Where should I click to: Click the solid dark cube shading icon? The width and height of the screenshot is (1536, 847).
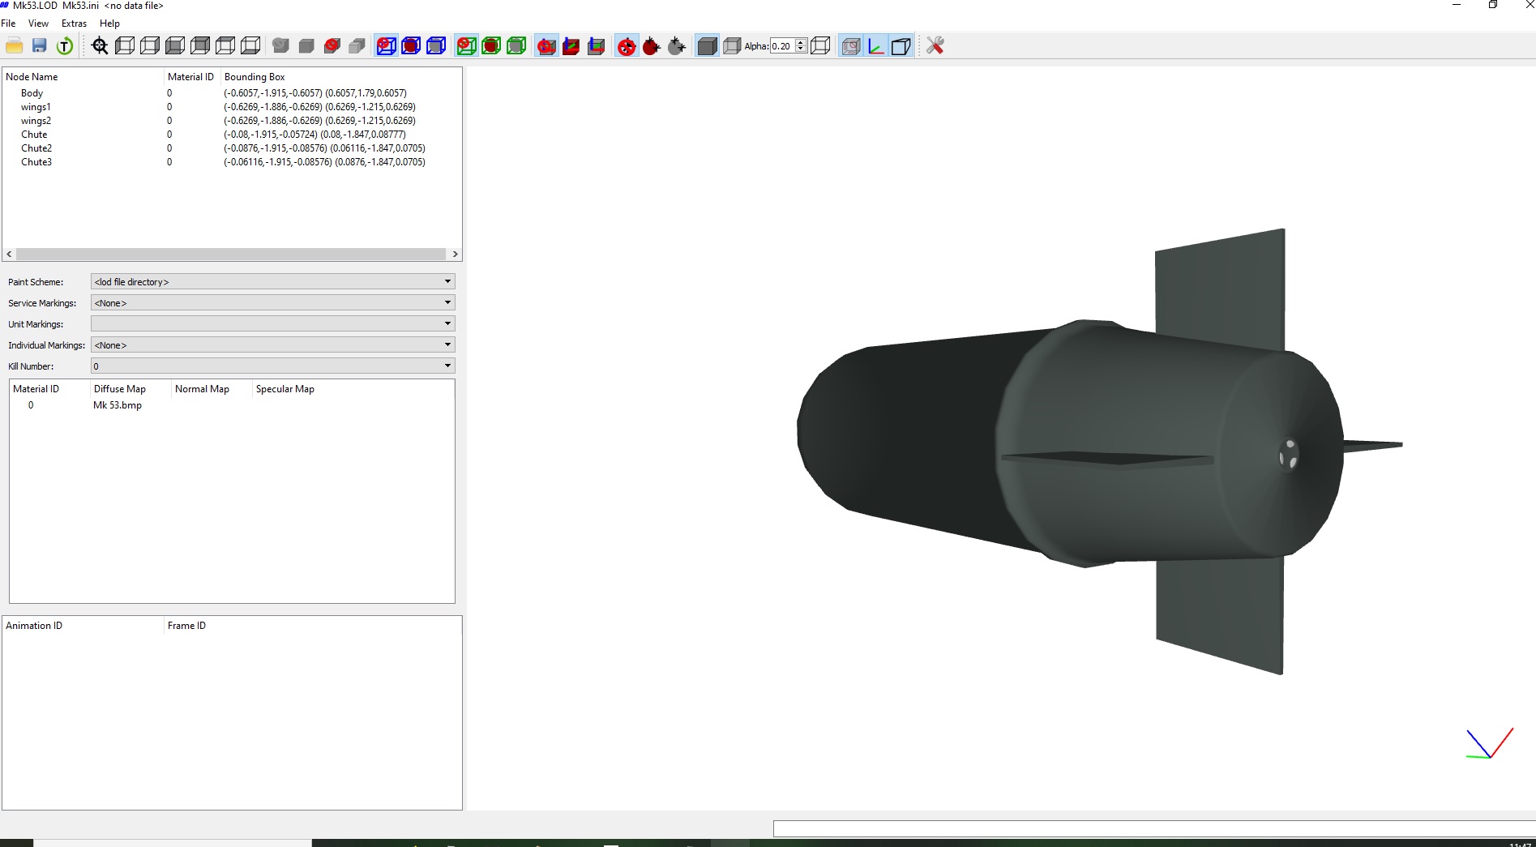pos(707,46)
